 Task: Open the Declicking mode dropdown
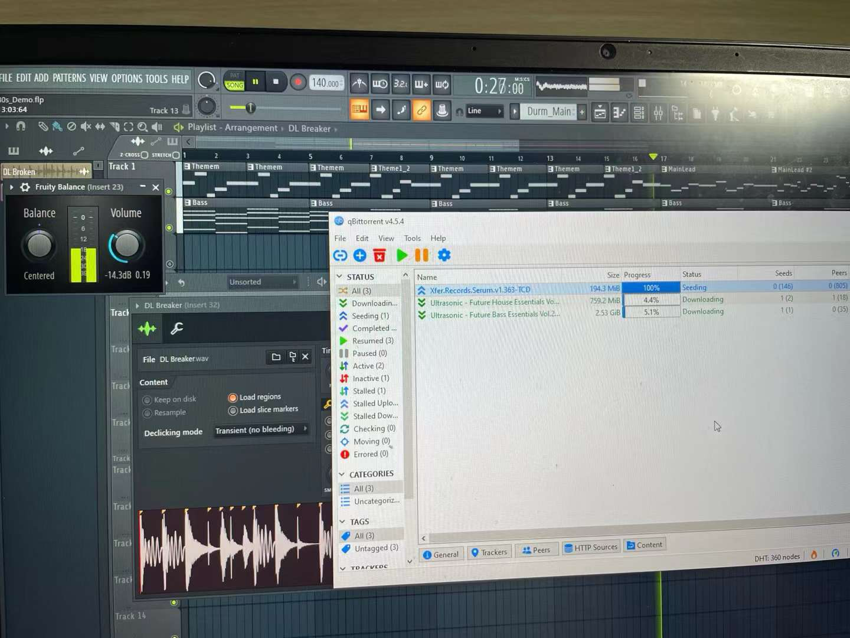tap(260, 429)
